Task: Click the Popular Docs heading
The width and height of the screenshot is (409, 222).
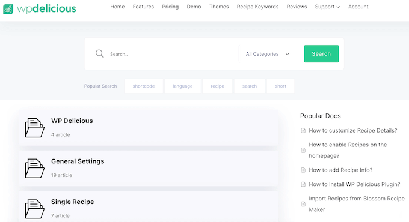Action: [321, 116]
